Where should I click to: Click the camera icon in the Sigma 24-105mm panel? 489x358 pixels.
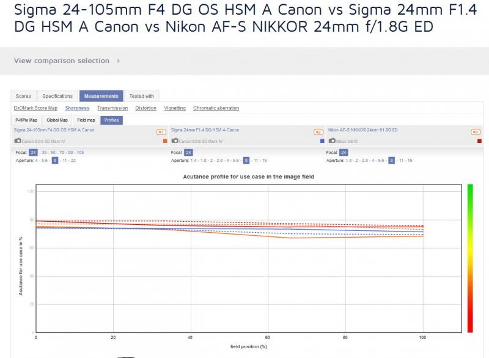[18, 141]
